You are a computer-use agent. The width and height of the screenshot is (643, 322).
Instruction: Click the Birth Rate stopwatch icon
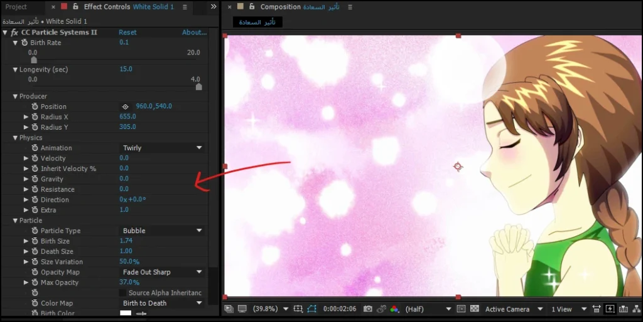[x=24, y=43]
